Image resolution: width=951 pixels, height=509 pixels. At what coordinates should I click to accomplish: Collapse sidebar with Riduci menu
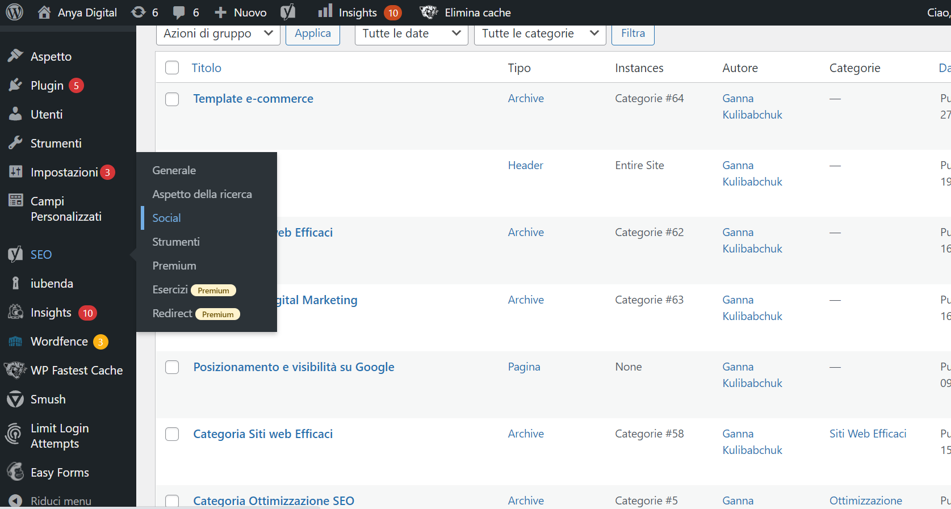pos(60,501)
